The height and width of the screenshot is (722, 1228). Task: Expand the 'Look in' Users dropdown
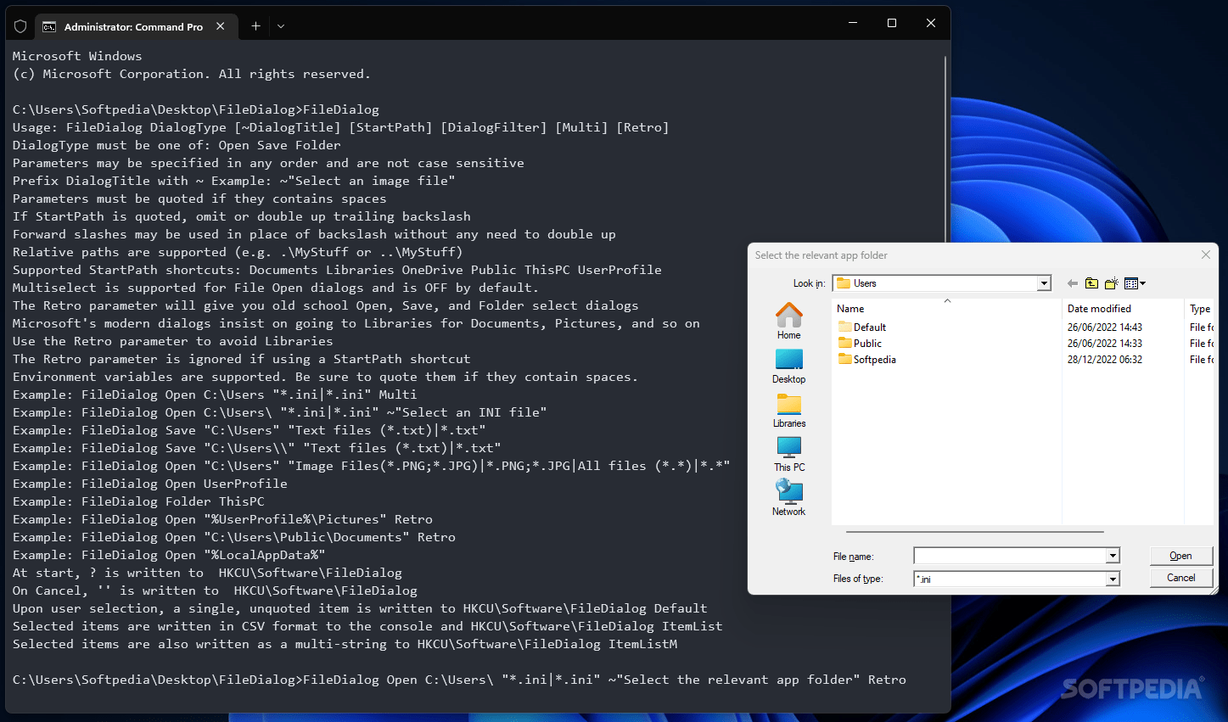point(1044,283)
